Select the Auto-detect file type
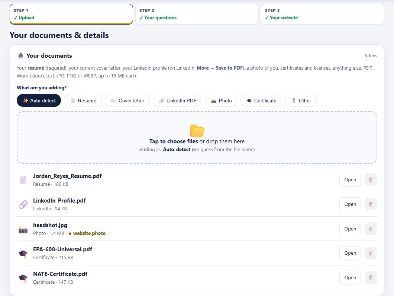394x296 pixels. [39, 101]
